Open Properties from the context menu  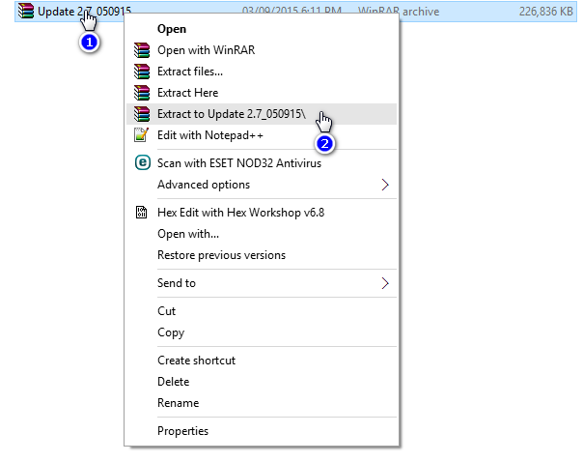pos(262,431)
